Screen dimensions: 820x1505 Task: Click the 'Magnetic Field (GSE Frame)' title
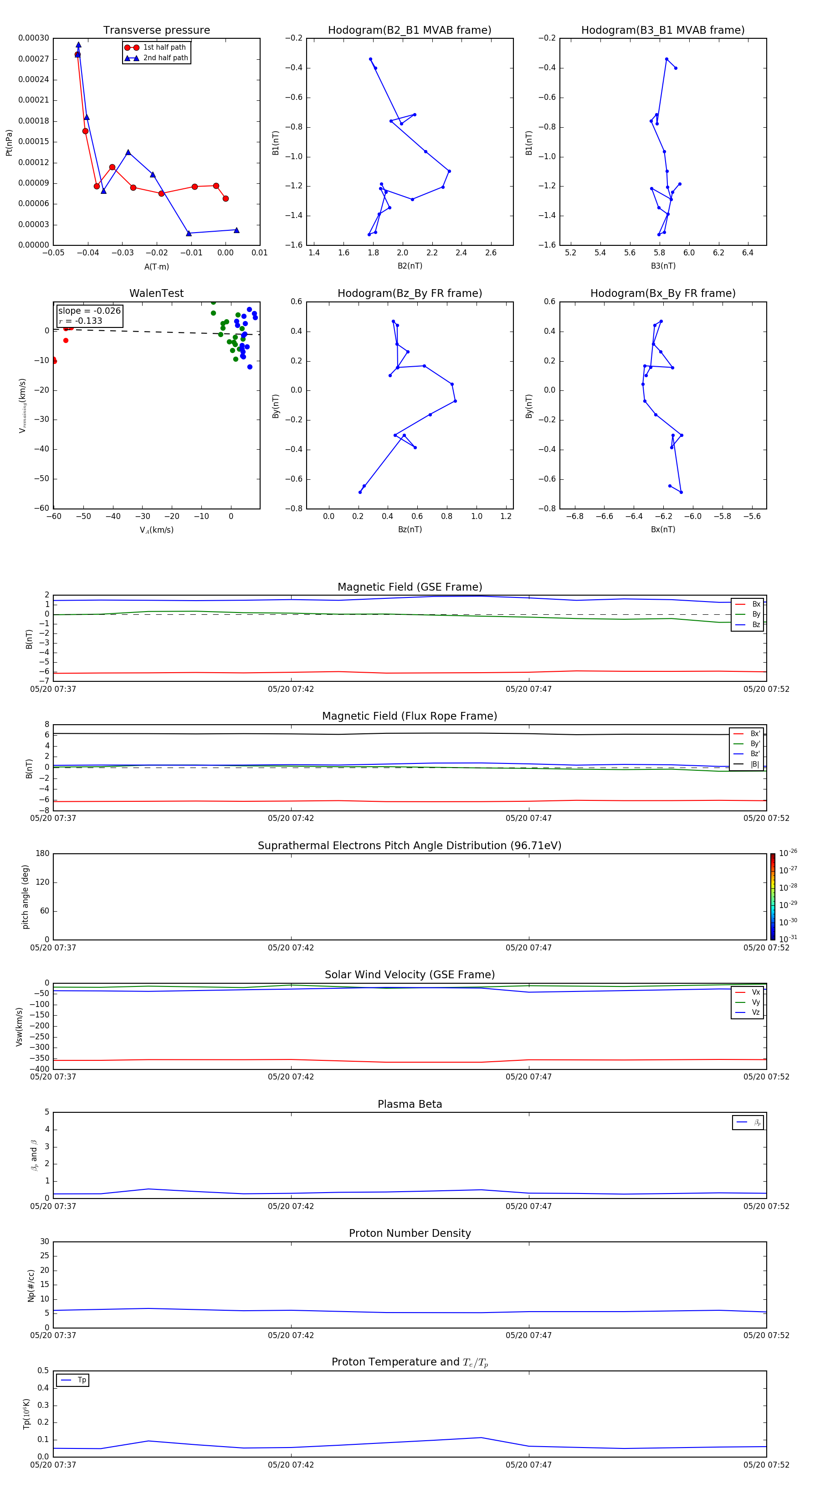[410, 587]
